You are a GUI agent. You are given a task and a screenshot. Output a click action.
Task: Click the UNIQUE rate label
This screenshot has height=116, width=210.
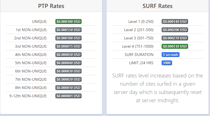(40, 21)
